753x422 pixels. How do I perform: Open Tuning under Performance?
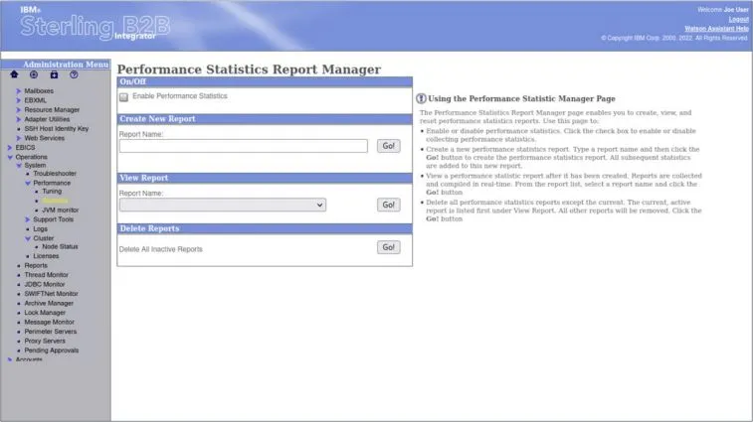coord(52,191)
